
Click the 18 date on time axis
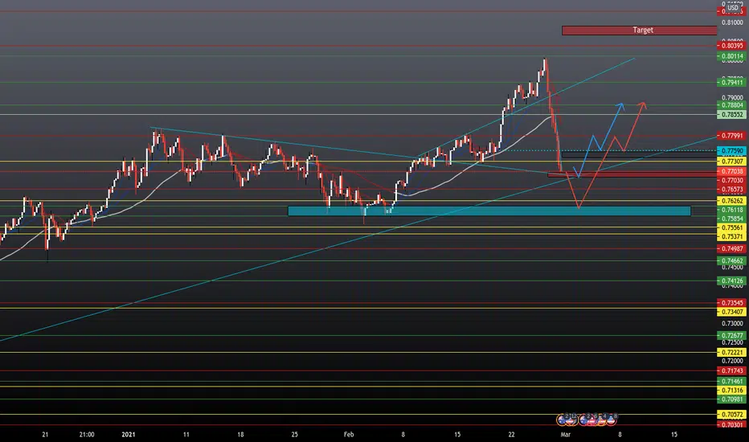tap(240, 435)
